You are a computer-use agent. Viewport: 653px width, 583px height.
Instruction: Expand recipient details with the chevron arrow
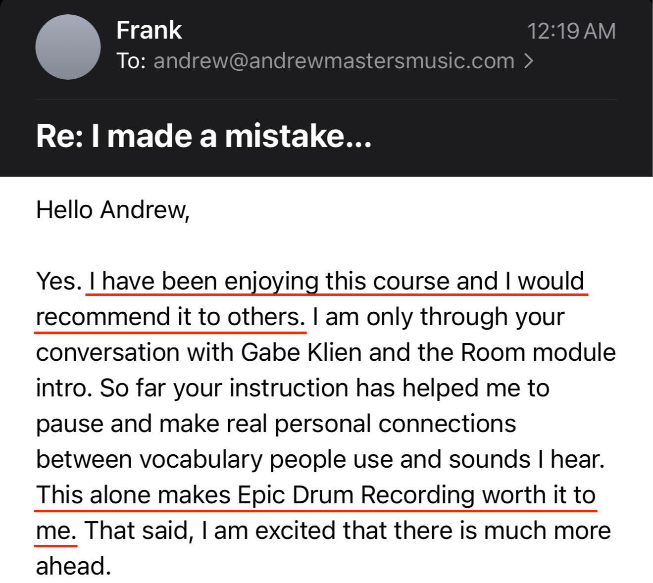[529, 61]
